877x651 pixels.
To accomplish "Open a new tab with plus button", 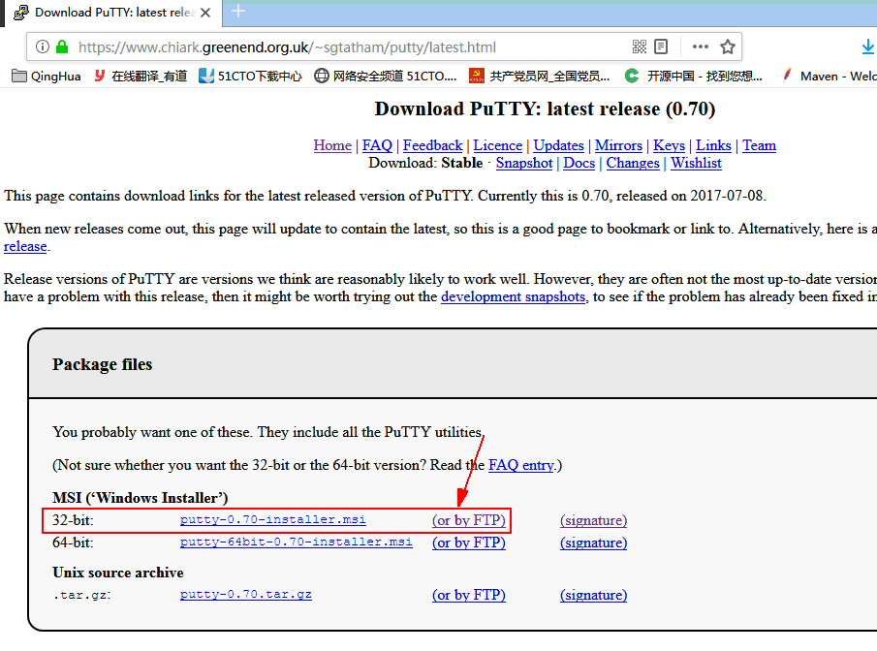I will coord(238,12).
